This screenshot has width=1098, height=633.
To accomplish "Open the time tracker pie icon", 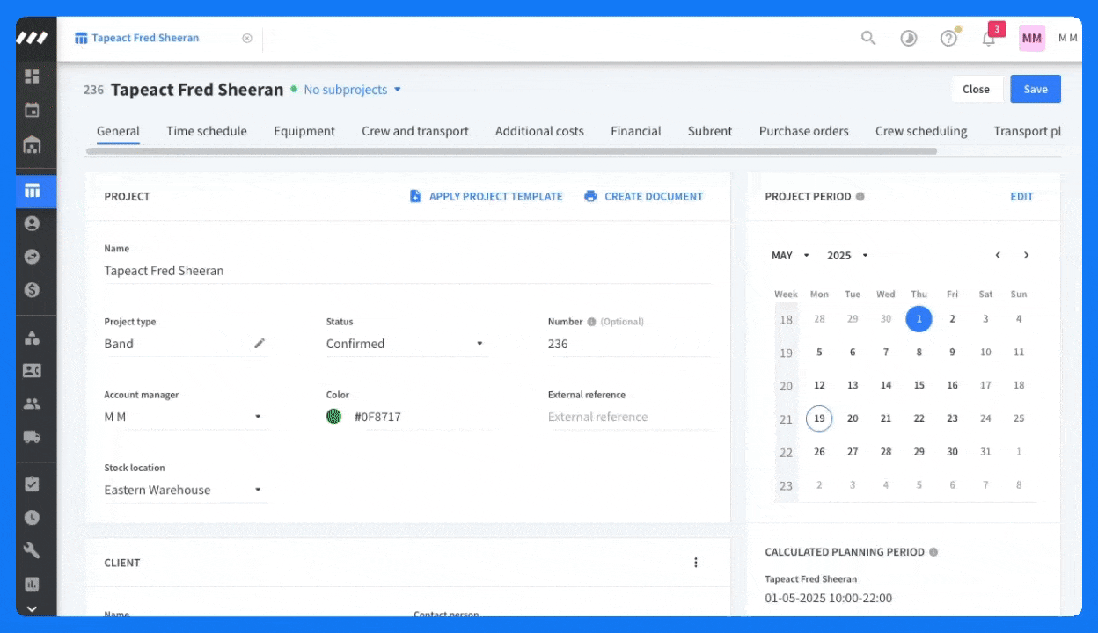I will 909,38.
